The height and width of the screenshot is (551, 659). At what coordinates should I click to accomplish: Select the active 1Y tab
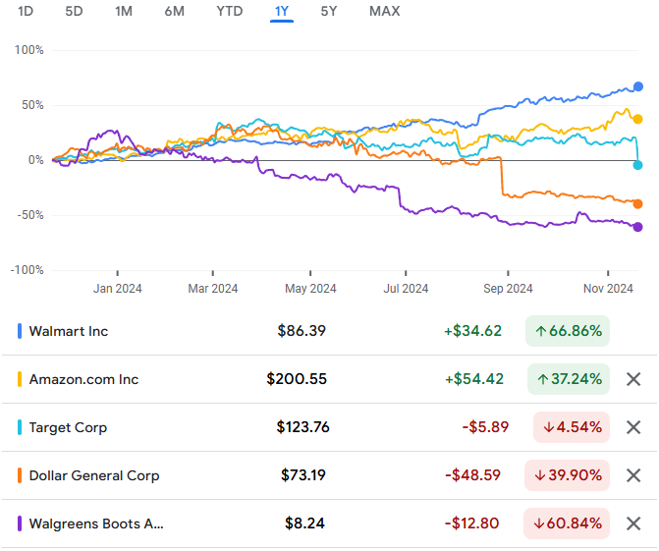click(282, 12)
